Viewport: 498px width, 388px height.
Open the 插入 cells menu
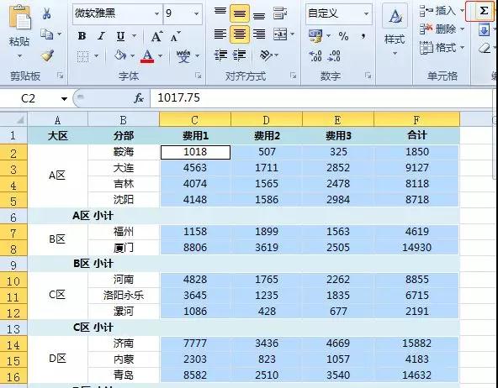pos(441,11)
